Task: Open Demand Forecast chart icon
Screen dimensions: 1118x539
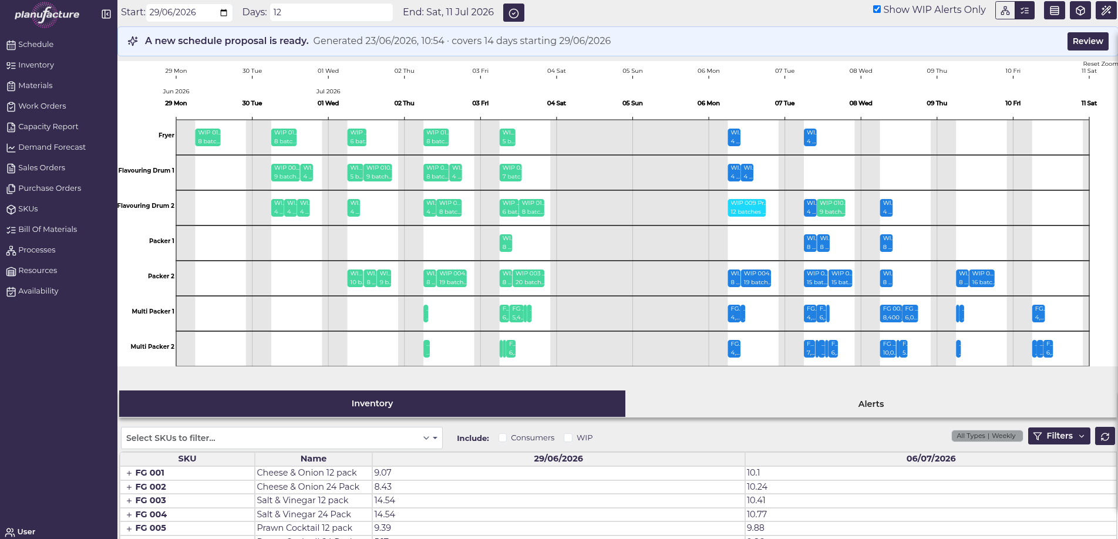Action: point(11,147)
